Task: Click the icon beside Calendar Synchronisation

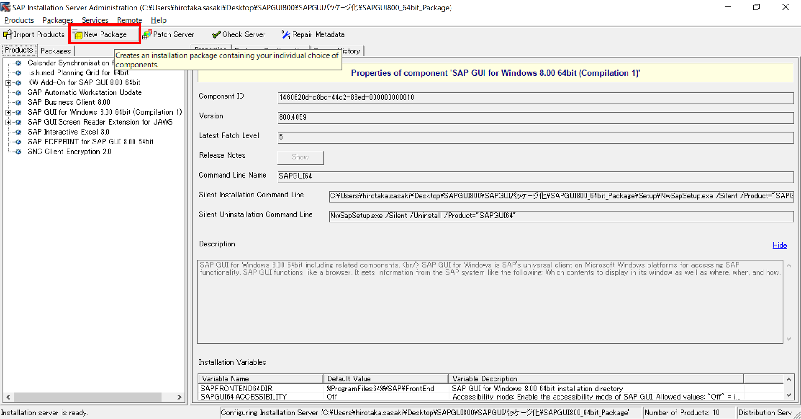Action: coord(19,63)
